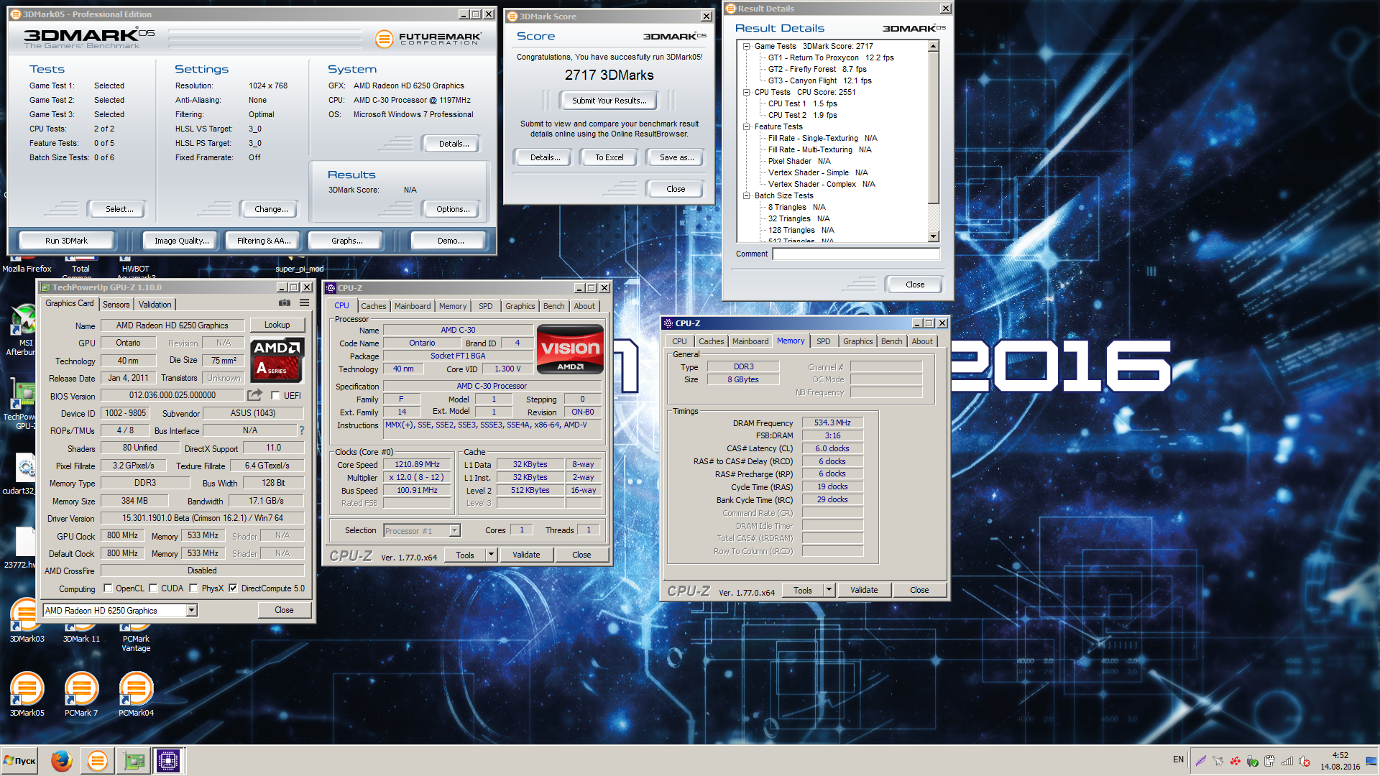Image resolution: width=1380 pixels, height=776 pixels.
Task: Toggle DirectCompute 5.0 checkbox in GPU-Z
Action: click(233, 588)
